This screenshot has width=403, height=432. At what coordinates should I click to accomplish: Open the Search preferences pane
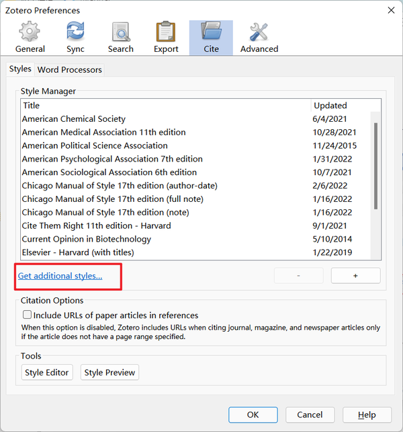pyautogui.click(x=121, y=37)
